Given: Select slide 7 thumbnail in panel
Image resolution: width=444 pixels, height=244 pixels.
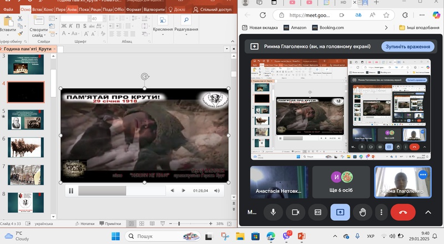Looking at the screenshot, I should (26, 175).
